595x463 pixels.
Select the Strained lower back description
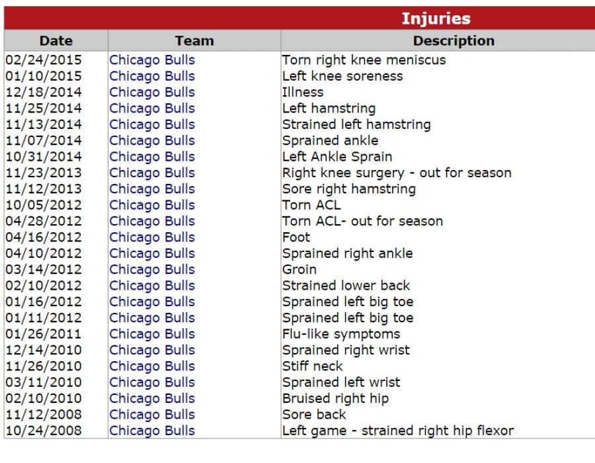click(x=346, y=286)
